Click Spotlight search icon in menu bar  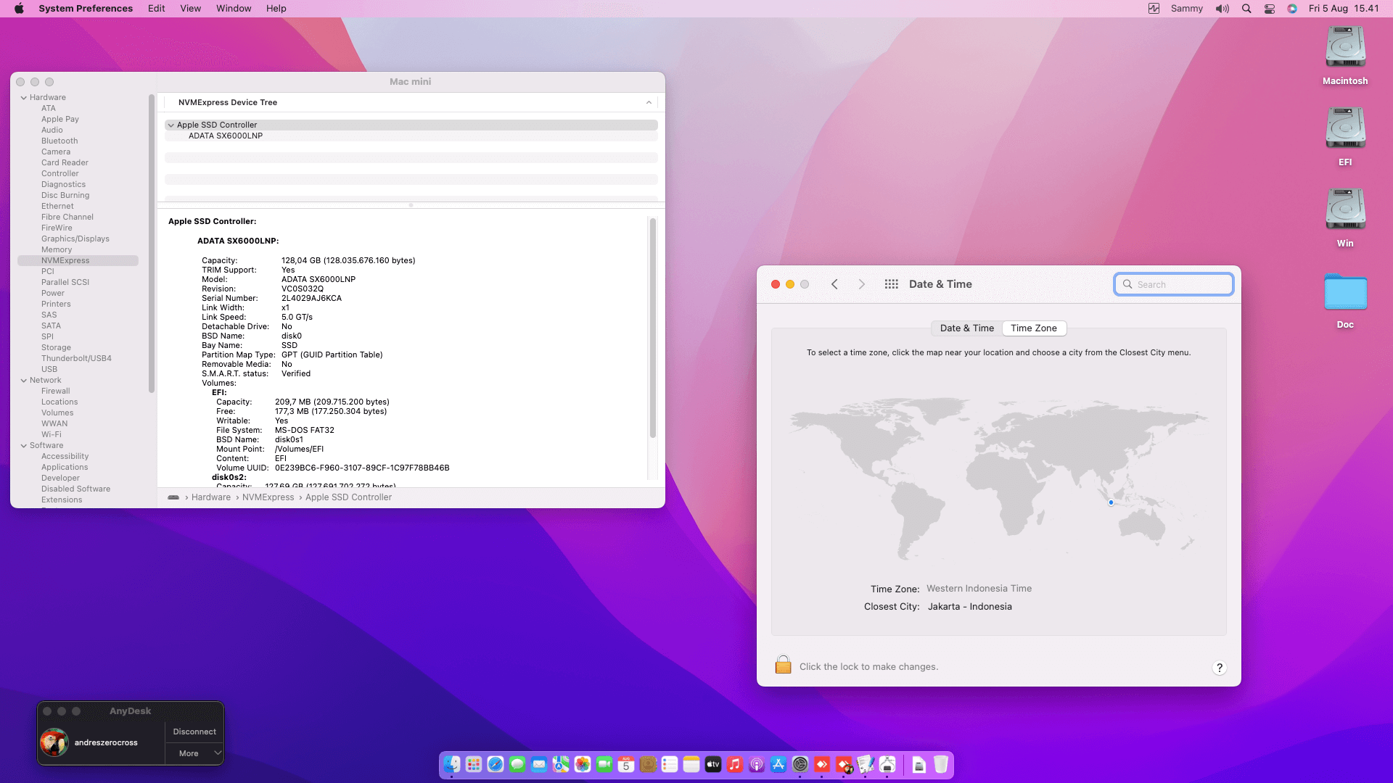(x=1246, y=9)
